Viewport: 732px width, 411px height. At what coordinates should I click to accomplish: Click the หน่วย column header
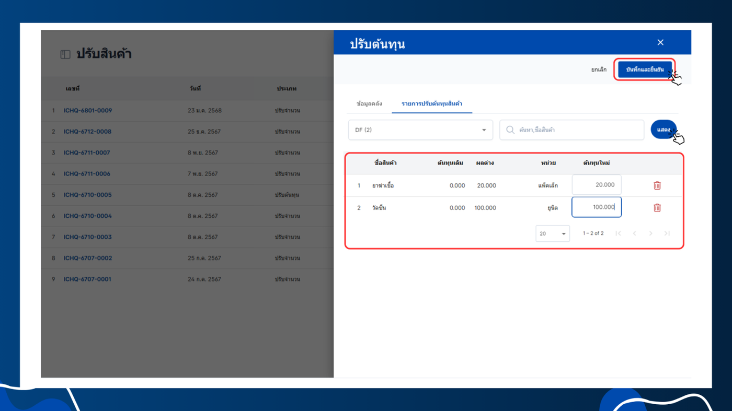pyautogui.click(x=548, y=163)
